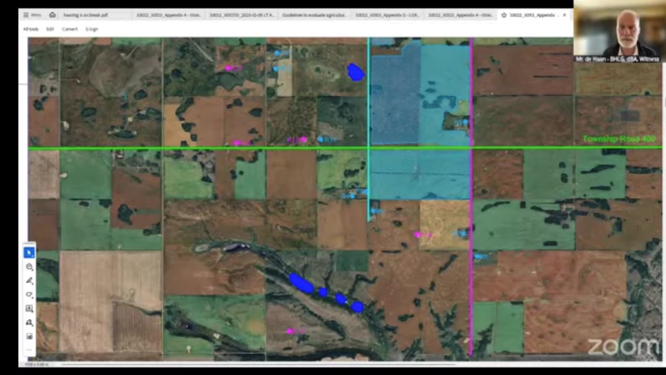Select the image insert tool
Screen dimensions: 666x375
tap(29, 336)
